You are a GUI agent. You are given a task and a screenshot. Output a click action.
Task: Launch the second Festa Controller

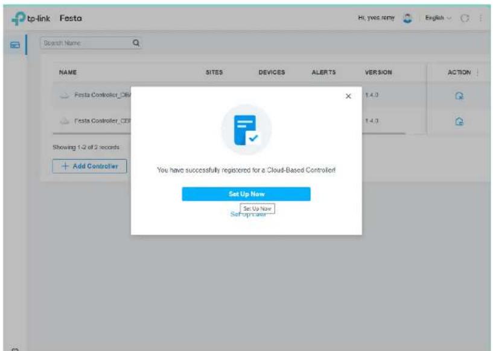tap(459, 121)
